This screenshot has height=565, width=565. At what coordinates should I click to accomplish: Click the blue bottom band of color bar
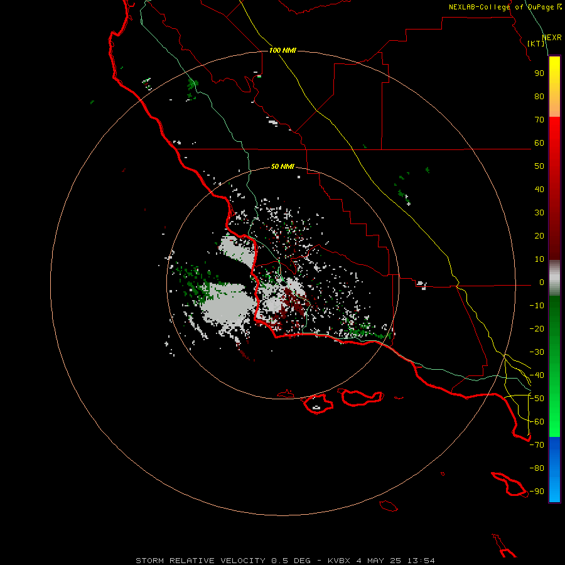click(x=554, y=470)
